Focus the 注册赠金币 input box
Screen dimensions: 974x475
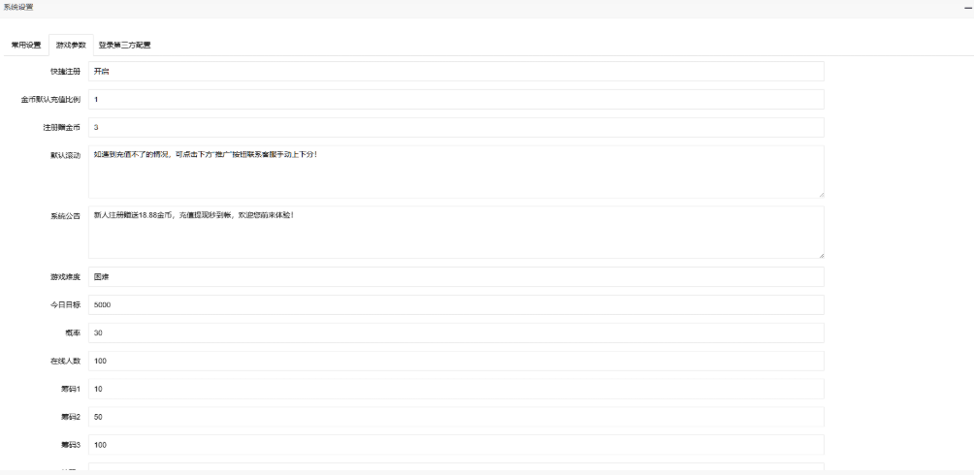[456, 127]
